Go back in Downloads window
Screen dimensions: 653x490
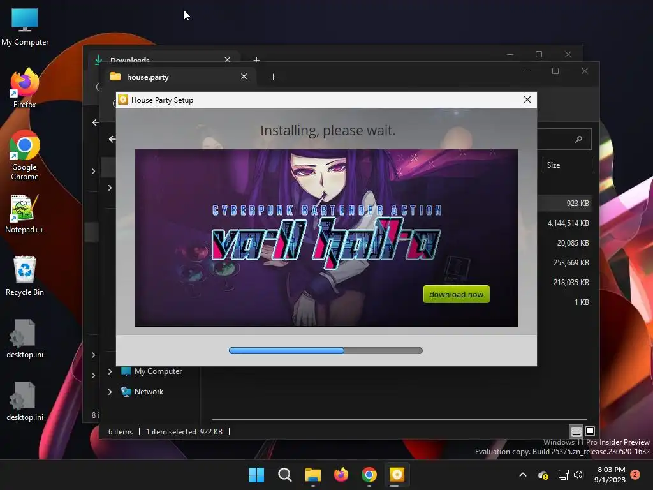(x=96, y=122)
